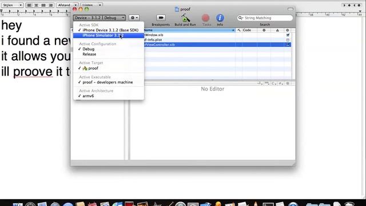Open the Breakpoints toolbar button

point(161,18)
